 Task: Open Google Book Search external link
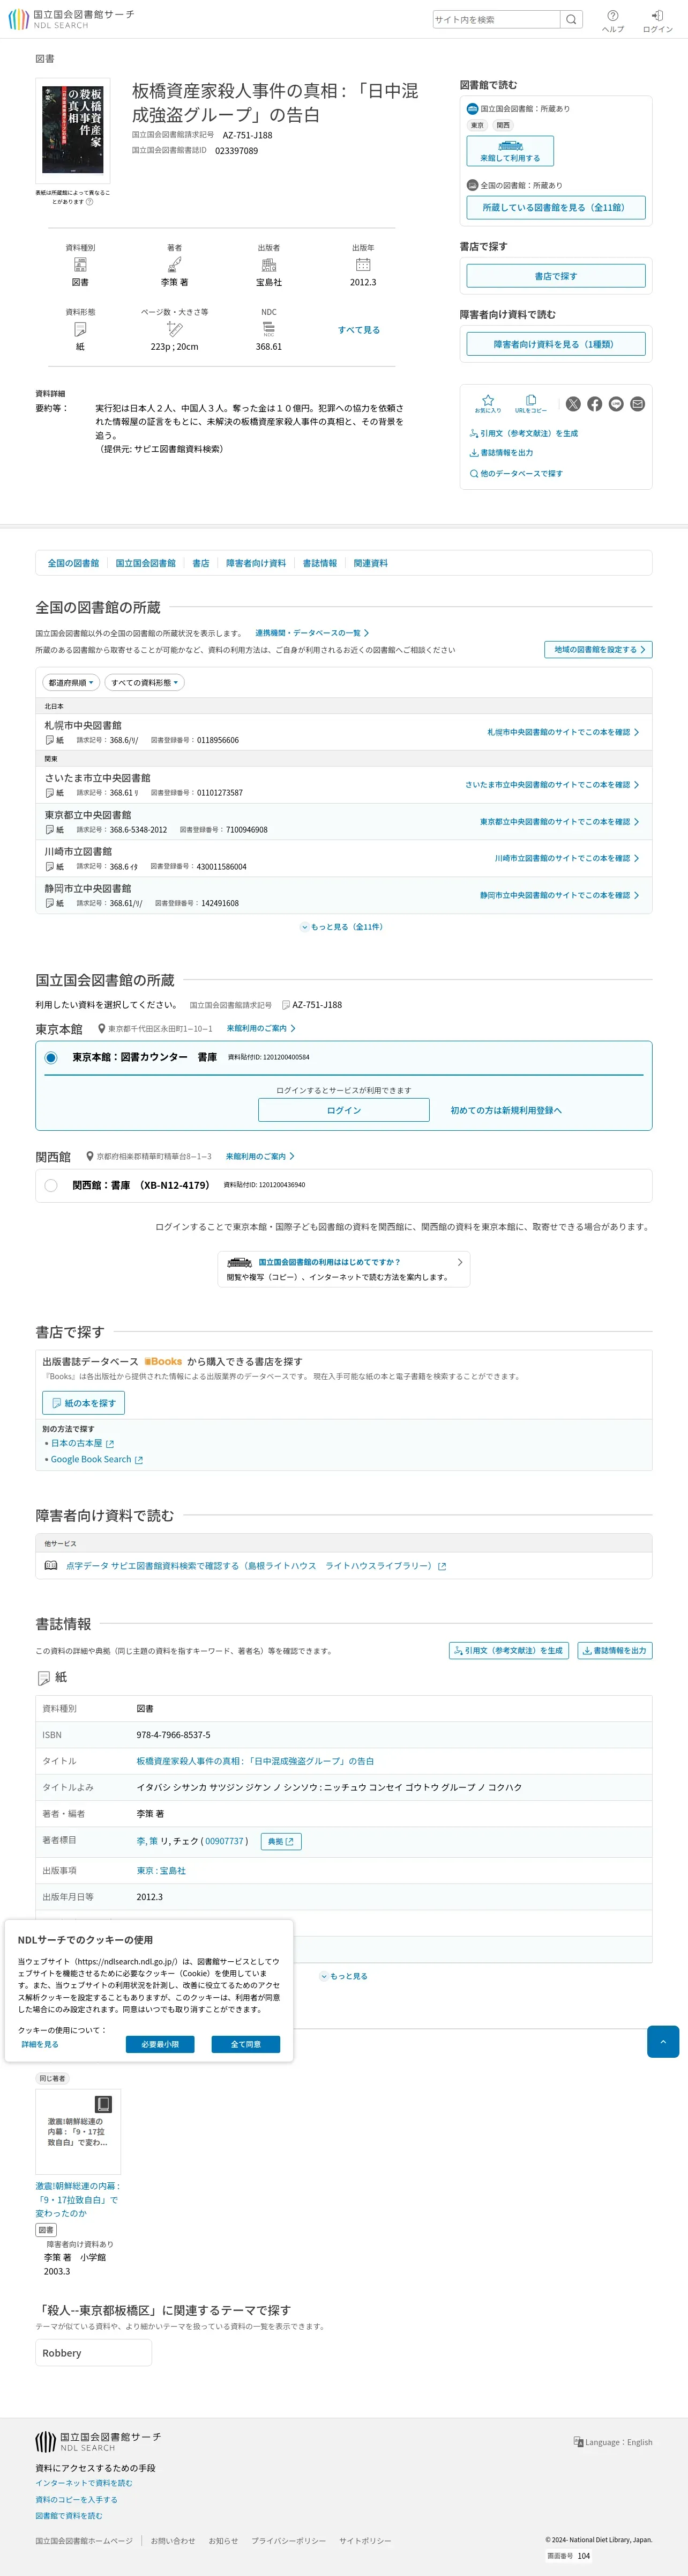pyautogui.click(x=96, y=1459)
